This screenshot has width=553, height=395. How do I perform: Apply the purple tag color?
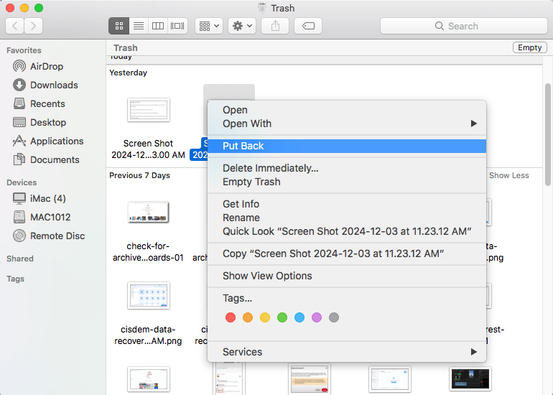317,317
